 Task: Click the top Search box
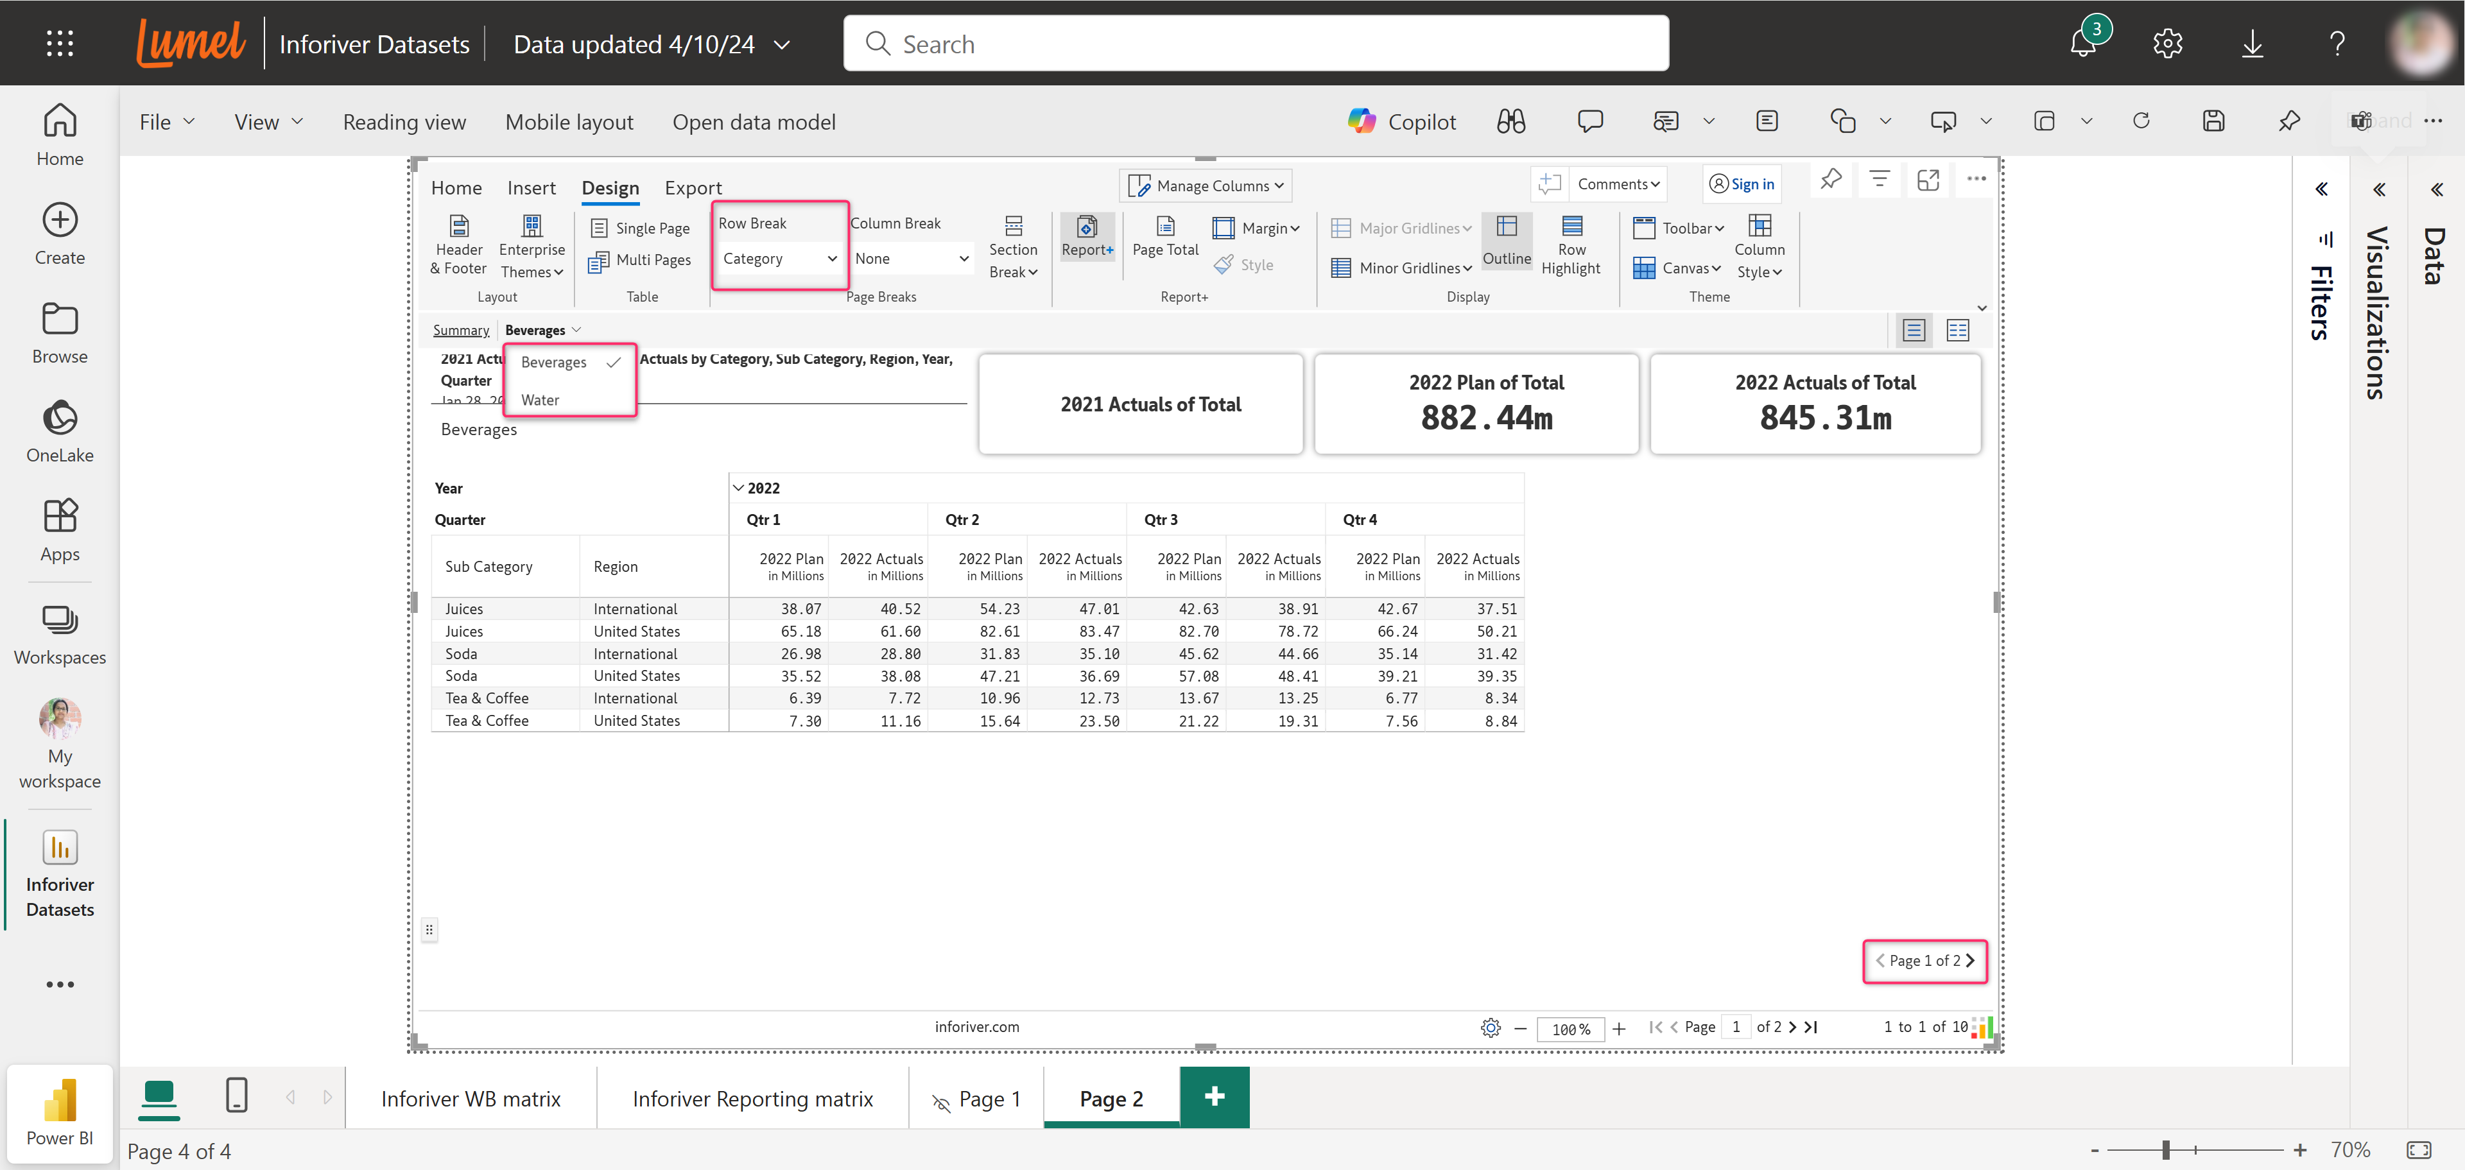pos(1256,44)
